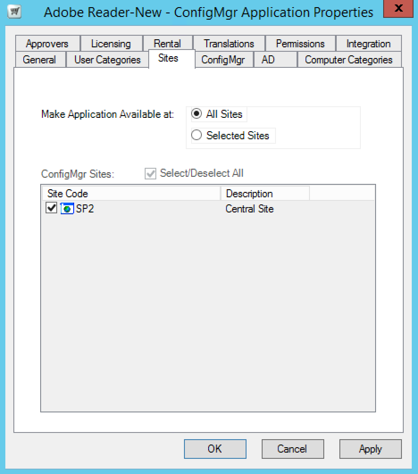Screen dimensions: 418x474
Task: Go to the Computer Categories tab
Action: (x=348, y=60)
